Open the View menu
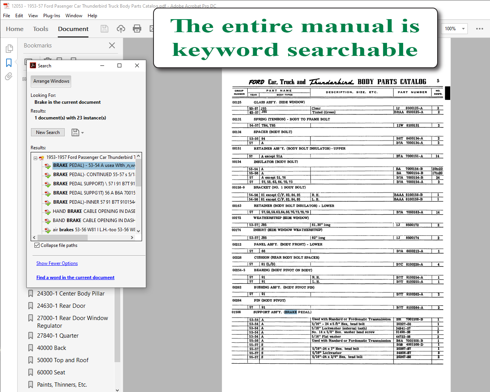 [x=33, y=16]
